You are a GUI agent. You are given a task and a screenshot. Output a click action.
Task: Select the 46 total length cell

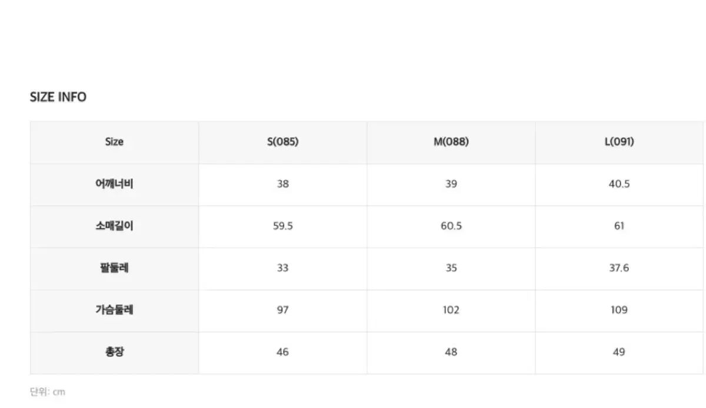click(282, 352)
